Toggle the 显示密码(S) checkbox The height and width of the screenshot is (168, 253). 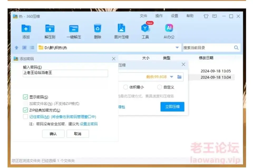pos(25,97)
